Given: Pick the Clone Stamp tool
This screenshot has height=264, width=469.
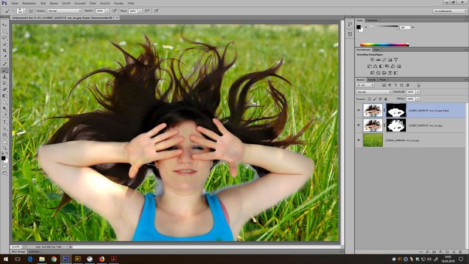Looking at the screenshot, I should coord(5,76).
